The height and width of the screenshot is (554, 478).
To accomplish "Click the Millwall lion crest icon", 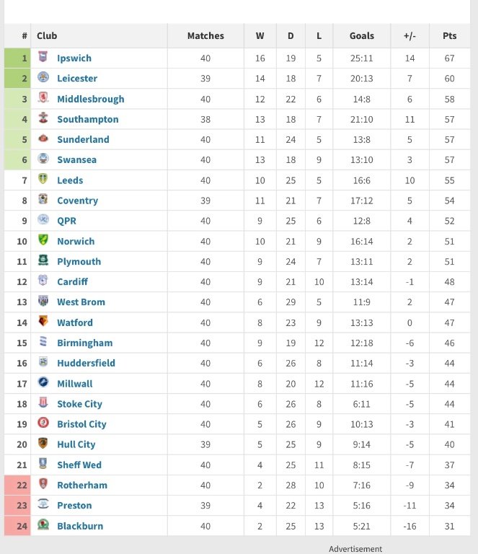I will [x=43, y=382].
